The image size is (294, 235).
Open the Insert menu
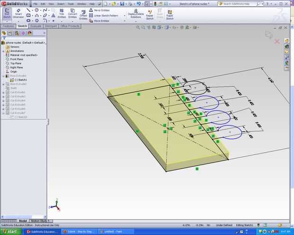(x=61, y=4)
